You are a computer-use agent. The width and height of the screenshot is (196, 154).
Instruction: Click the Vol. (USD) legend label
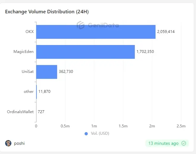pyautogui.click(x=100, y=133)
